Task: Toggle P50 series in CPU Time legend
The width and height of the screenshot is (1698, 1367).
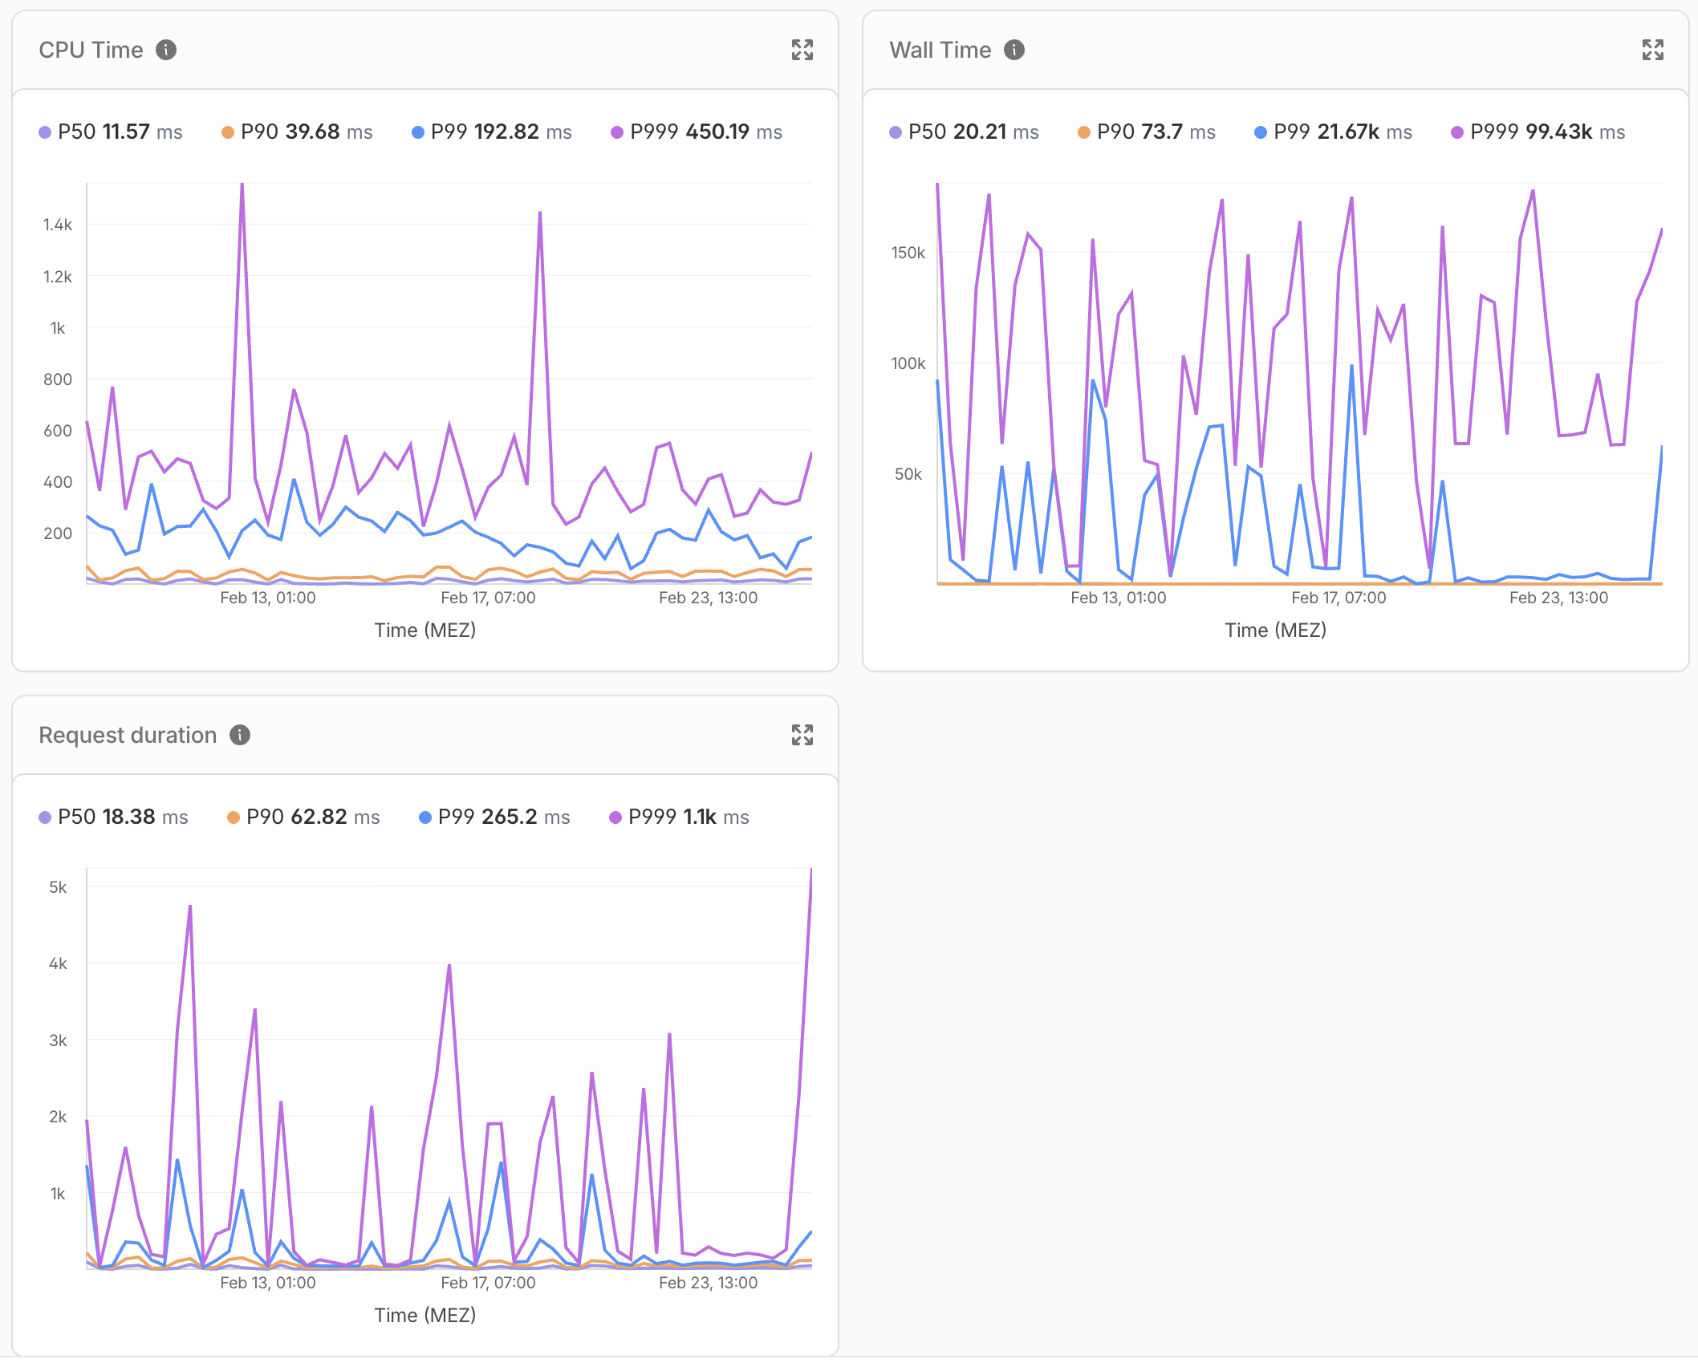Action: point(111,132)
